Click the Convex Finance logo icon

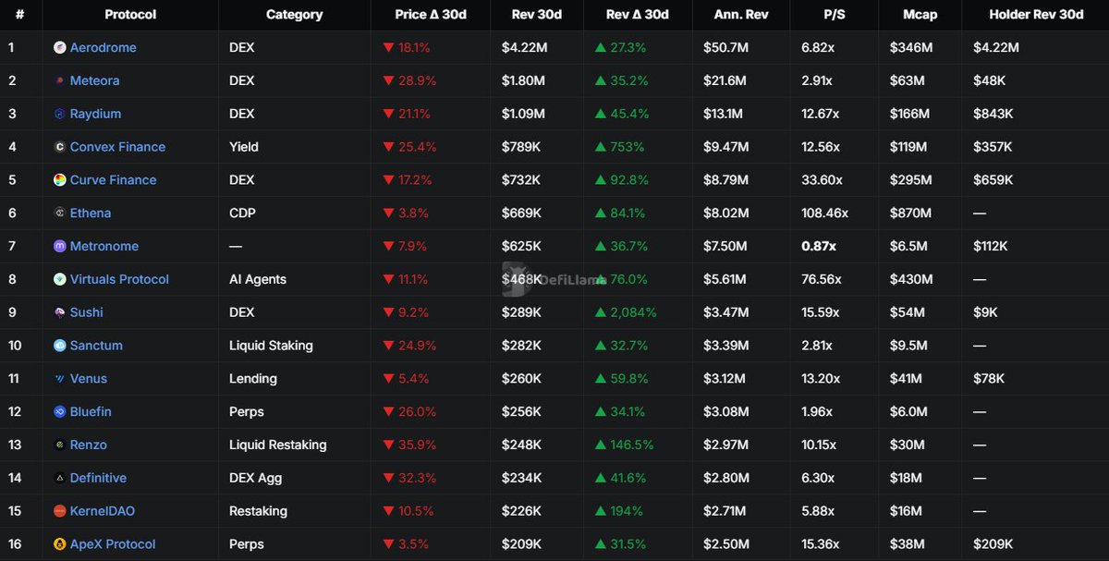(x=60, y=147)
